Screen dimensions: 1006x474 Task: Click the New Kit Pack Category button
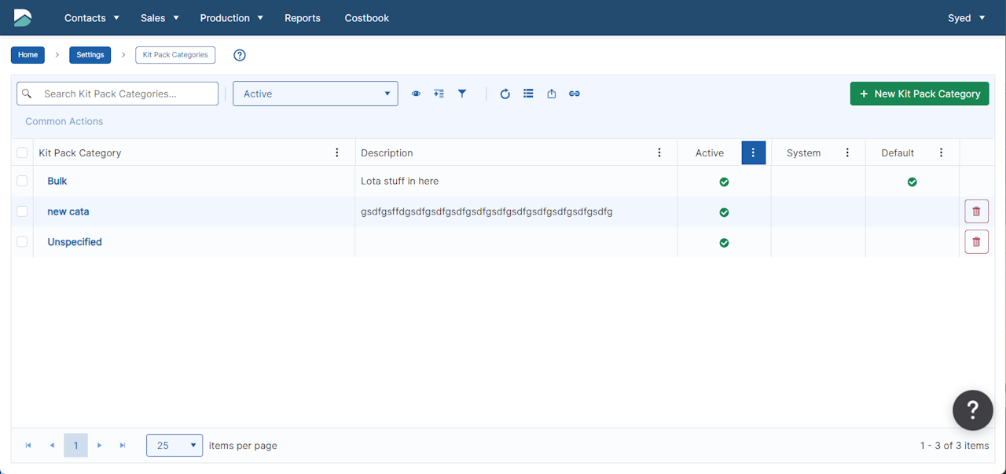coord(919,94)
